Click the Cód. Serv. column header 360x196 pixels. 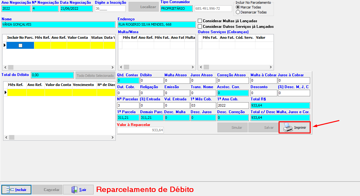pos(245,38)
